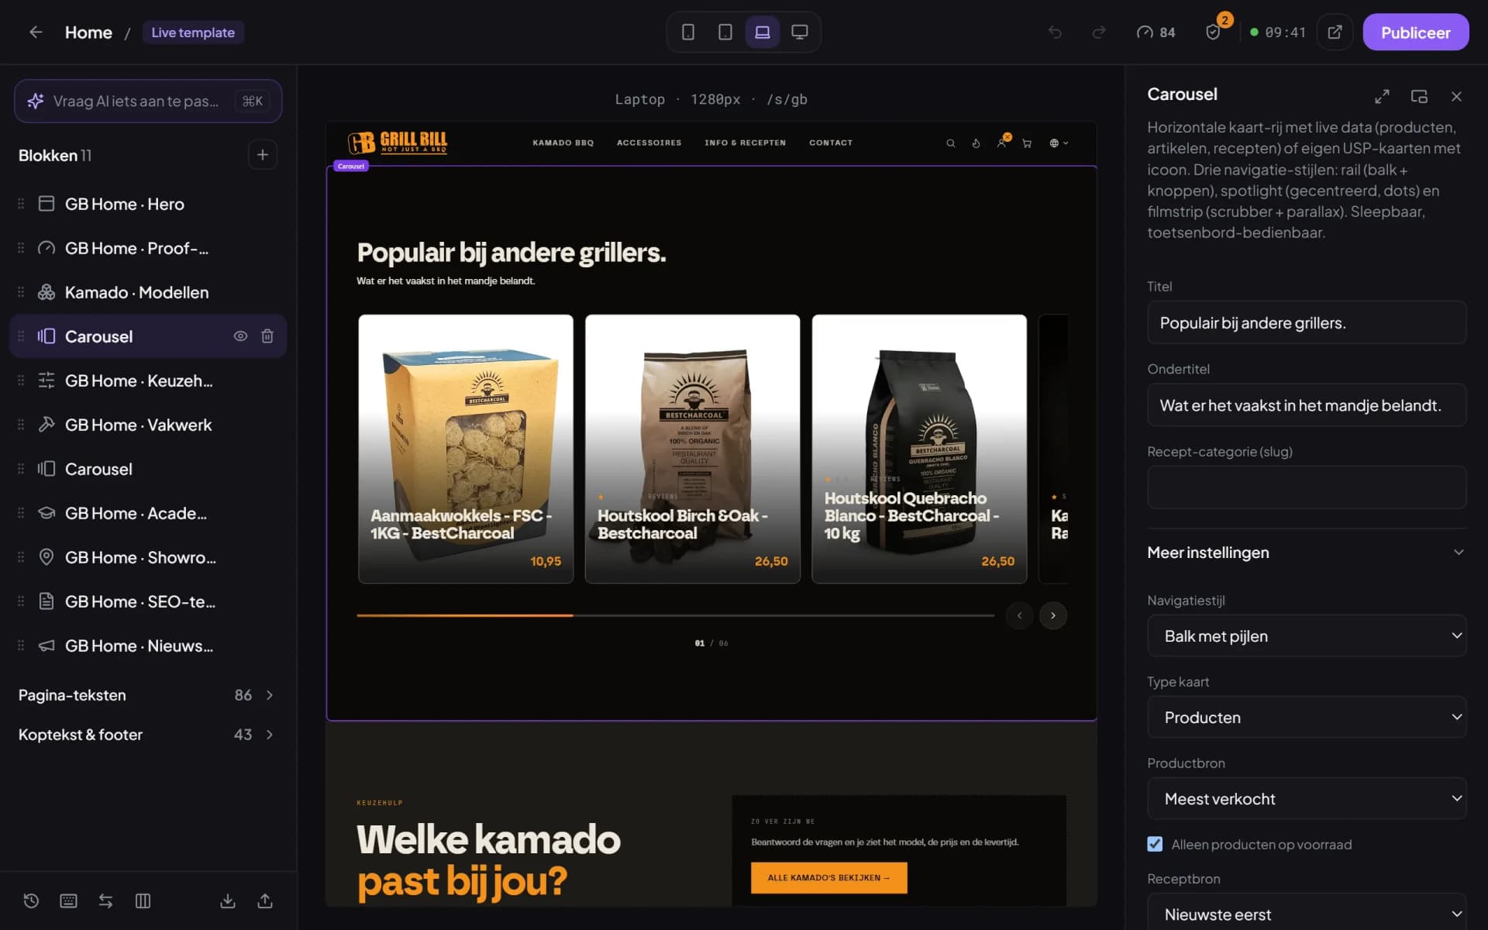Click ALLE KAMADO'S BEKIJKEN button
The width and height of the screenshot is (1488, 930).
[x=828, y=877]
